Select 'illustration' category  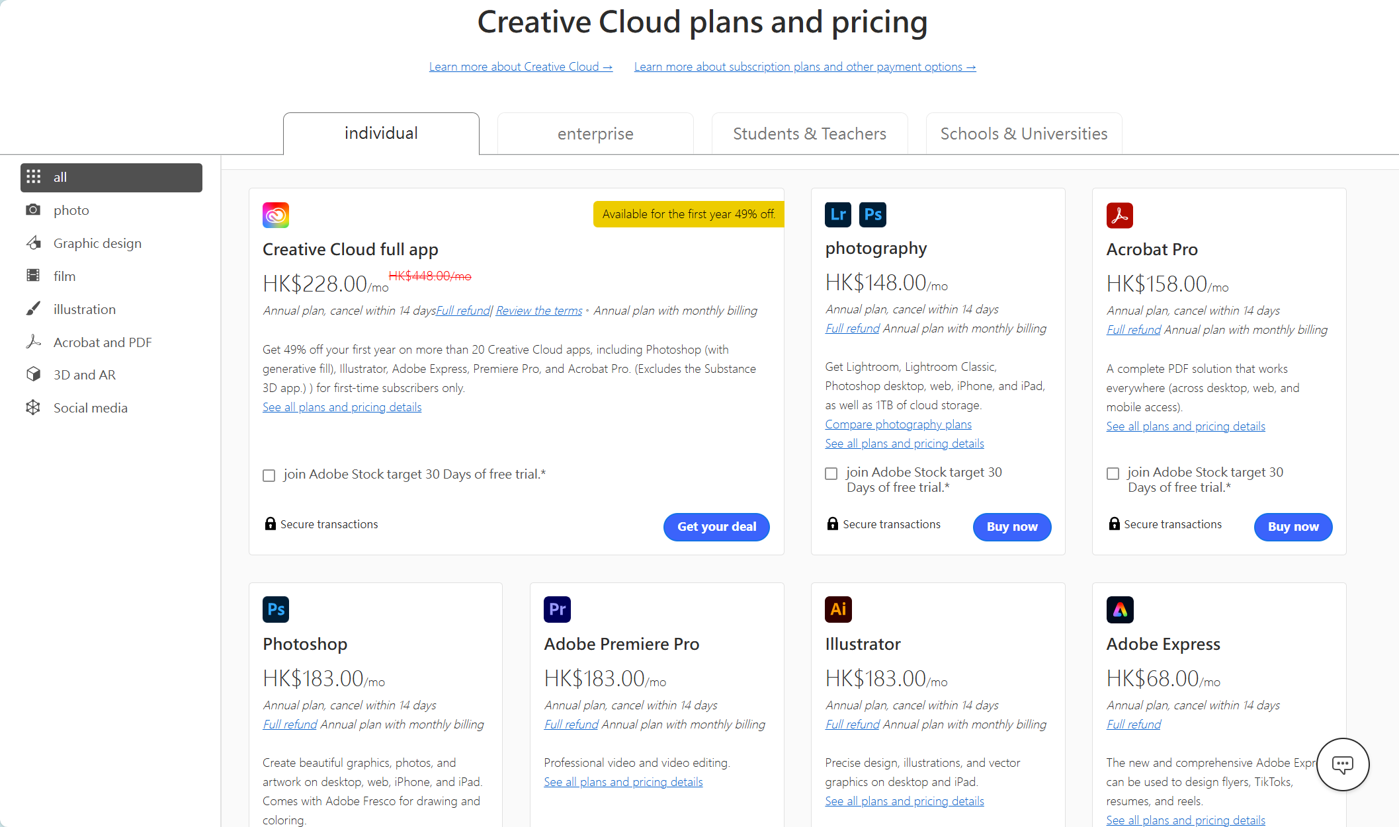(x=111, y=309)
